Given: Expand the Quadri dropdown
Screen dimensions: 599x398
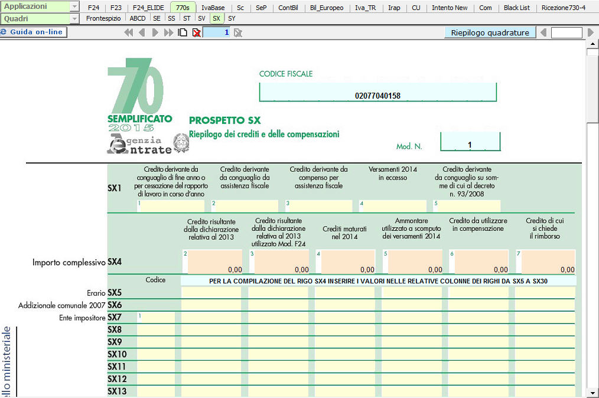Looking at the screenshot, I should [x=74, y=18].
